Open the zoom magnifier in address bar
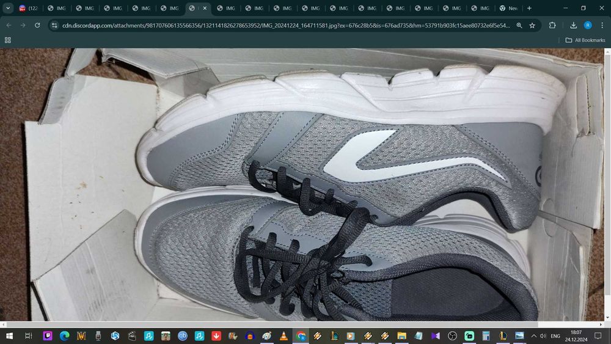This screenshot has height=344, width=611. point(519,25)
